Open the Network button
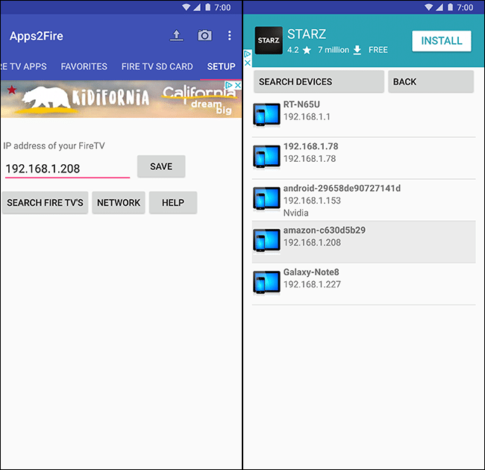The width and height of the screenshot is (485, 470). (x=119, y=202)
